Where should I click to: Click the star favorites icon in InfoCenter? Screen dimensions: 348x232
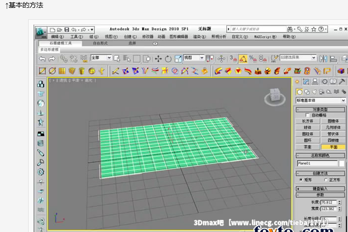pos(313,29)
